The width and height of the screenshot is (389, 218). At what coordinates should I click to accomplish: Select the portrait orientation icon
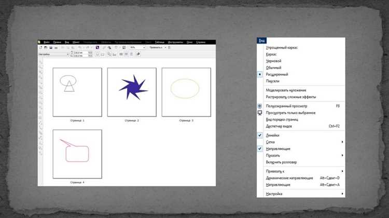[98, 54]
